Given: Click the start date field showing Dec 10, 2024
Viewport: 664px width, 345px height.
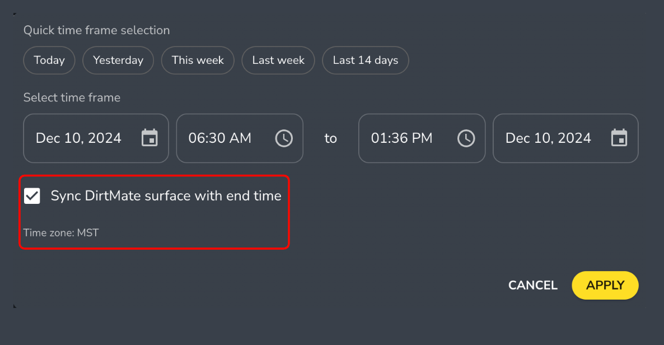Looking at the screenshot, I should click(78, 138).
